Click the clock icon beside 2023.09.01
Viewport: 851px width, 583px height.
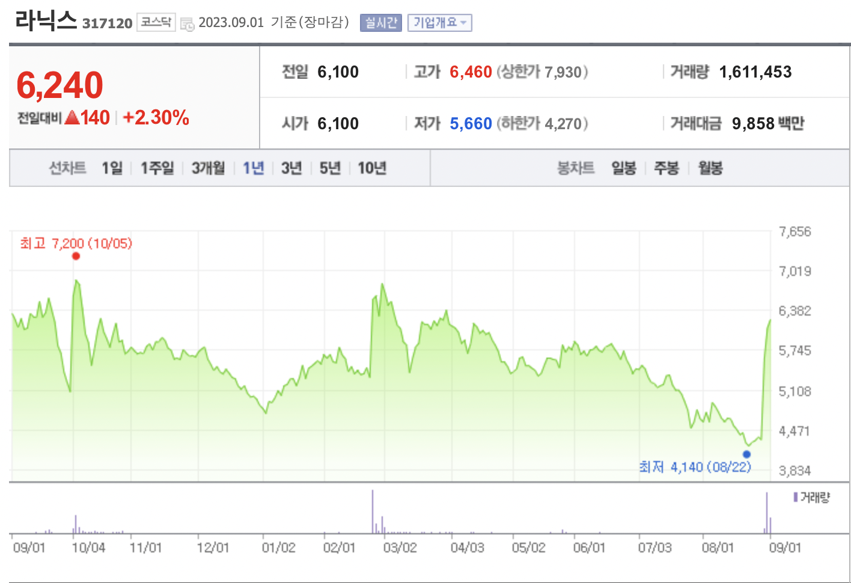[188, 25]
